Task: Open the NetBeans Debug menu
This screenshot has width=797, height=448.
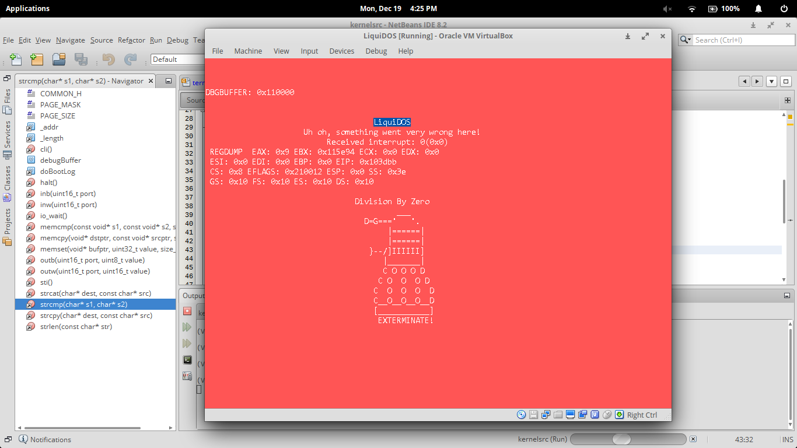Action: [177, 40]
